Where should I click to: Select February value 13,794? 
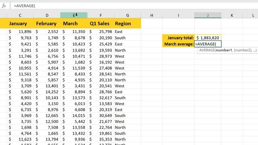coord(47,139)
